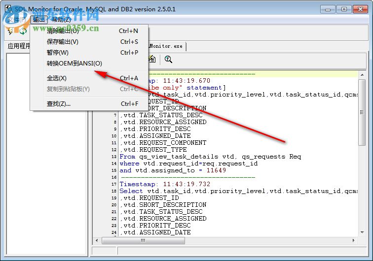Viewport: 373px width, 261px height.
Task: Click line 11 ',vtd.REQUEST_COMPONENT'
Action: pos(163,143)
